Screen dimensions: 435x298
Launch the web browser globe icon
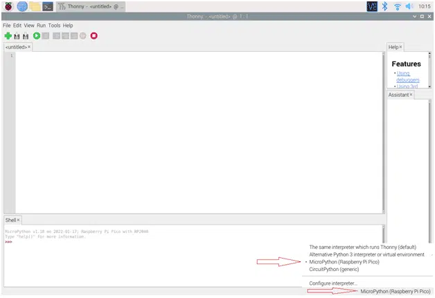(x=22, y=6)
